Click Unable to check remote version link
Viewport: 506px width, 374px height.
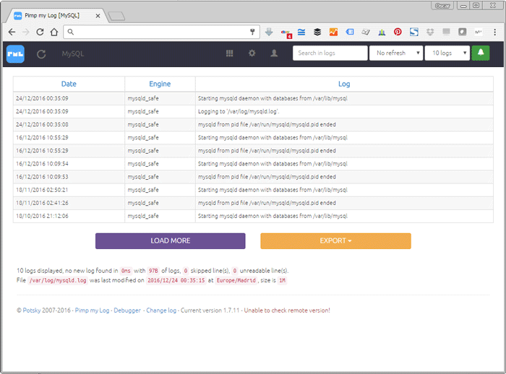[287, 310]
